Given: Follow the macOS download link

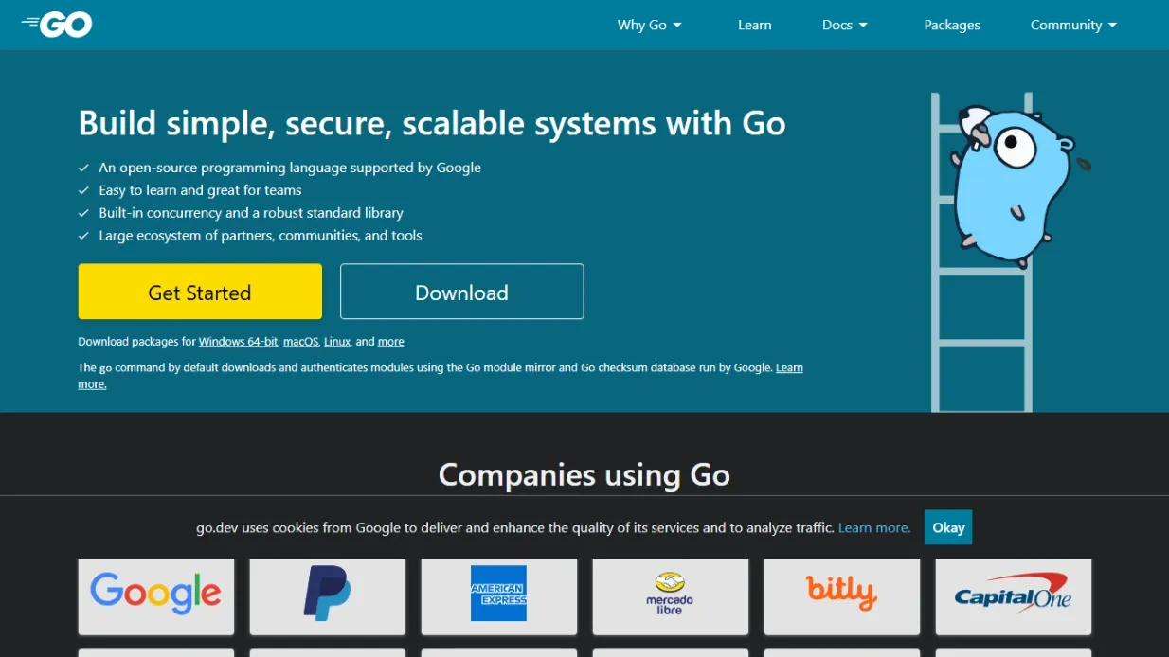Looking at the screenshot, I should pos(300,342).
